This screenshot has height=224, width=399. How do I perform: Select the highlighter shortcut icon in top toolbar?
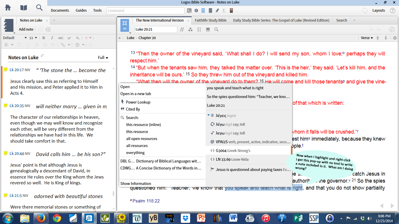(217, 10)
